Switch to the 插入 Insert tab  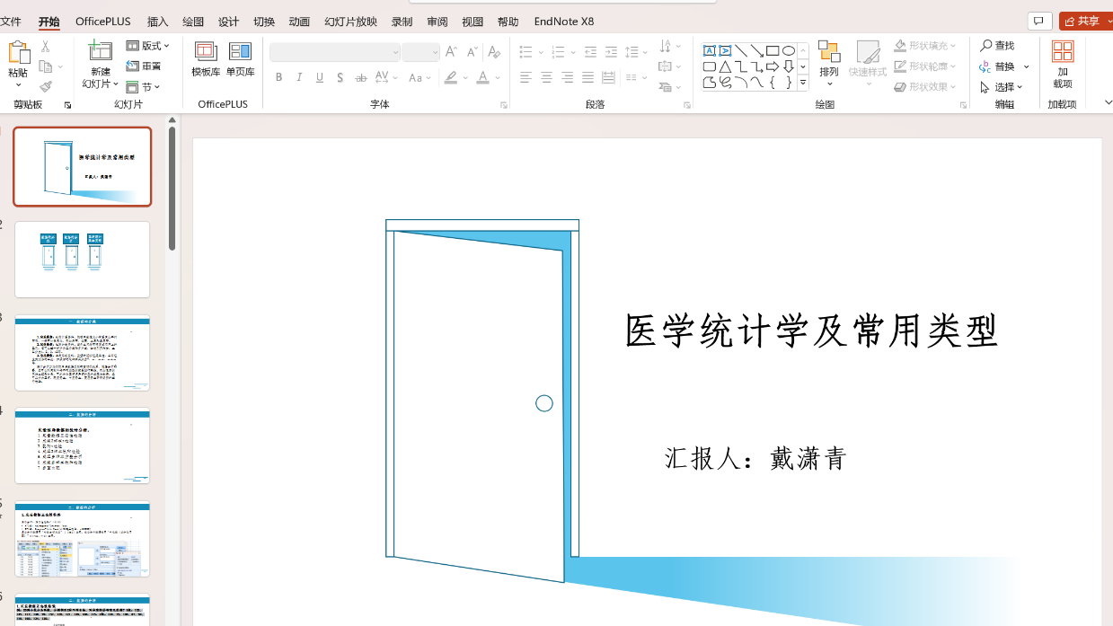click(x=157, y=22)
